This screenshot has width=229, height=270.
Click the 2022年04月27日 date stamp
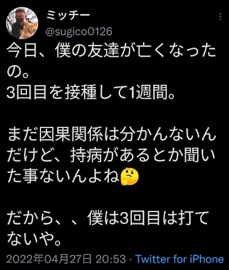49,259
